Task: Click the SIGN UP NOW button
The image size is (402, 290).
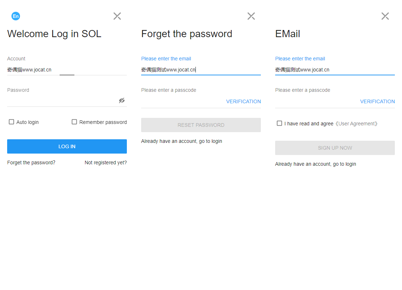Action: (x=335, y=148)
